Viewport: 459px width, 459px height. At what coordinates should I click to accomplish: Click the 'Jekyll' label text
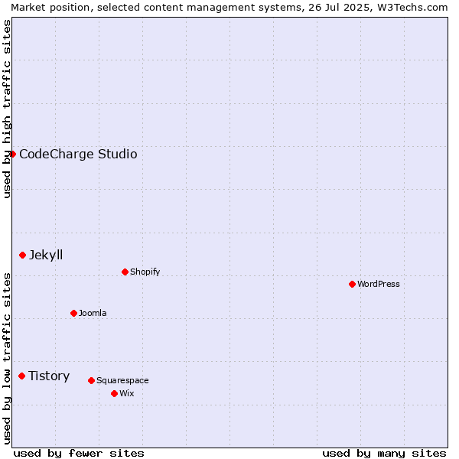click(46, 255)
